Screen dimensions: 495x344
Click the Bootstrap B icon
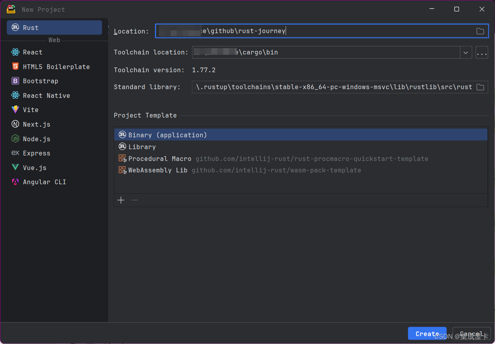click(x=15, y=81)
